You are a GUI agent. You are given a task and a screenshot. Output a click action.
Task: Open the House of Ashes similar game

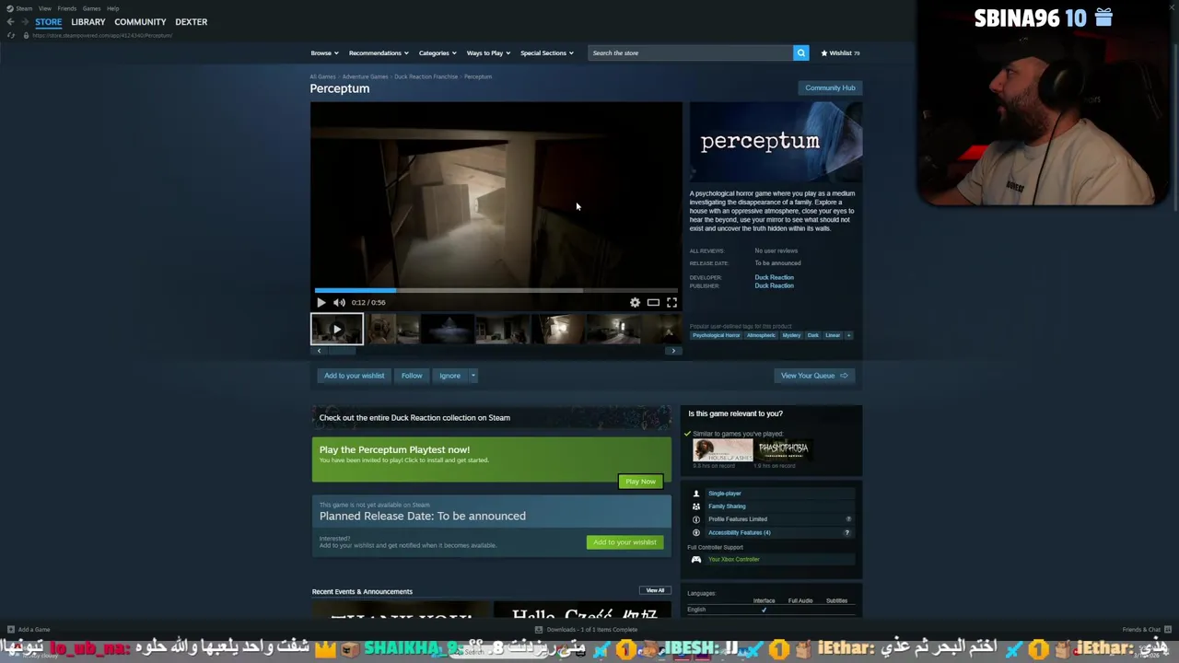coord(722,449)
